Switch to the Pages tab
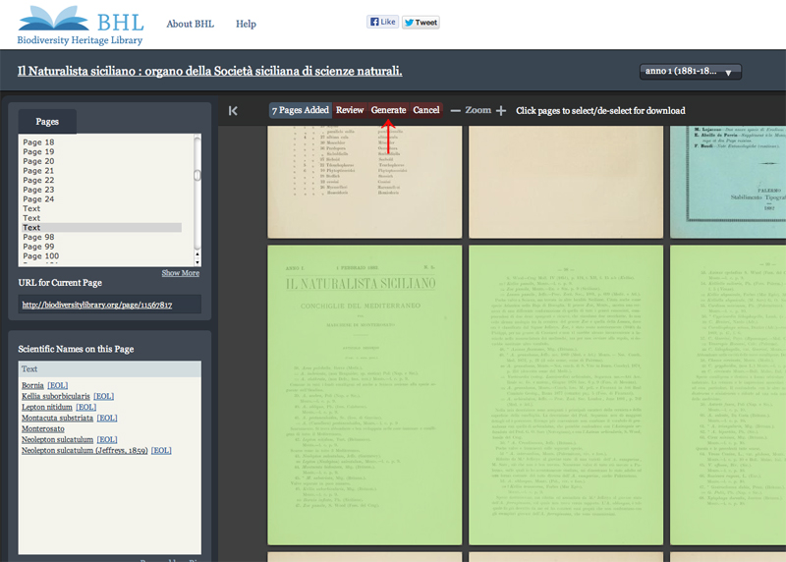 point(47,122)
